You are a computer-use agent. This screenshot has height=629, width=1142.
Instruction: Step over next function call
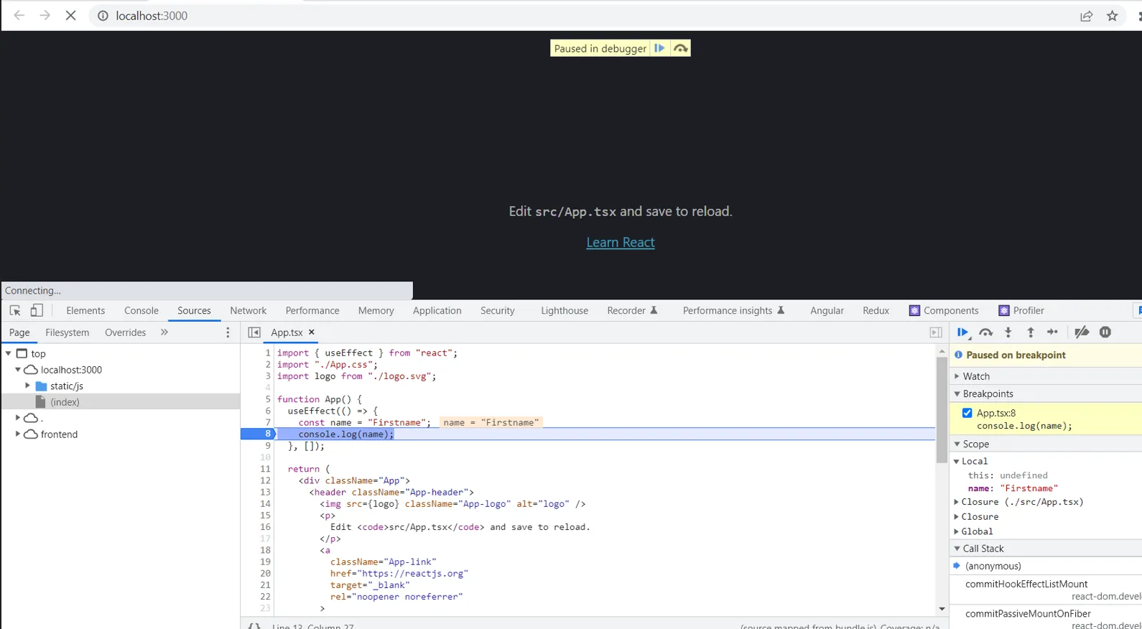click(986, 332)
